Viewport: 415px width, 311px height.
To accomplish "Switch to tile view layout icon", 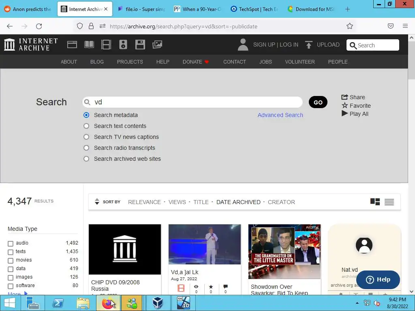I will coord(375,202).
